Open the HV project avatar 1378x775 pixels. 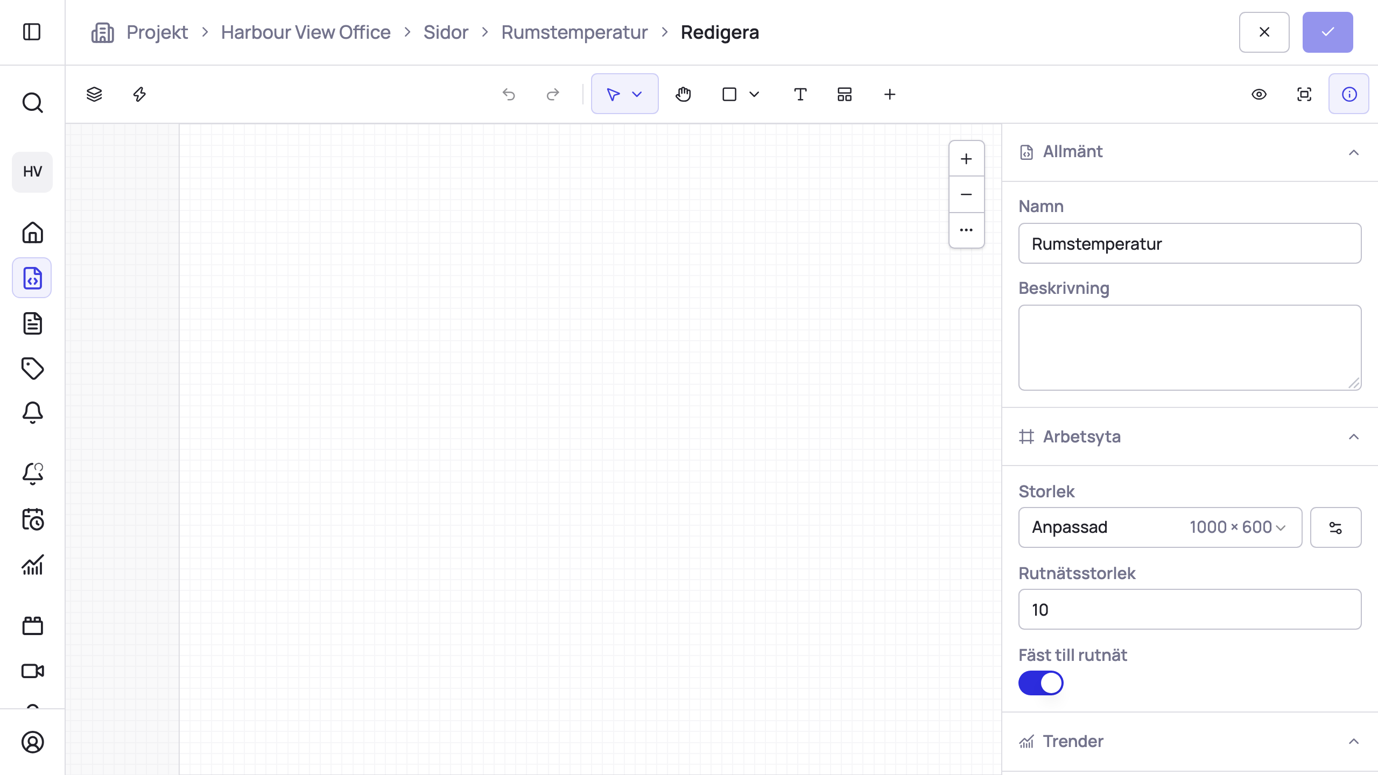click(32, 172)
